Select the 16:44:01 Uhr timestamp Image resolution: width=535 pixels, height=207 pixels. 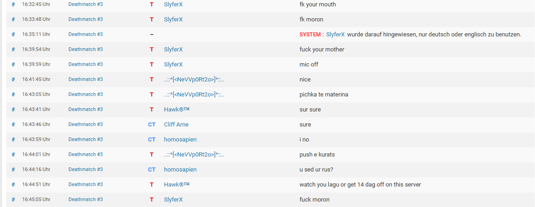[36, 155]
